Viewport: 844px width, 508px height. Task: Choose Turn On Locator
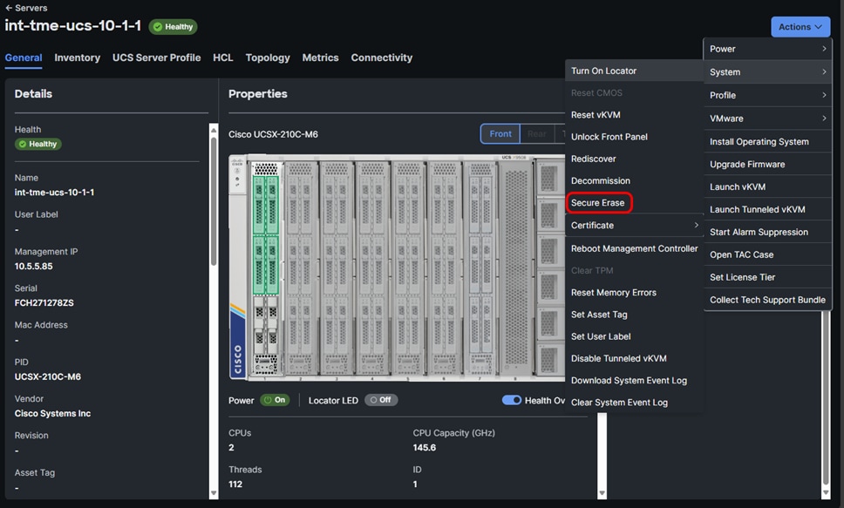(x=634, y=71)
